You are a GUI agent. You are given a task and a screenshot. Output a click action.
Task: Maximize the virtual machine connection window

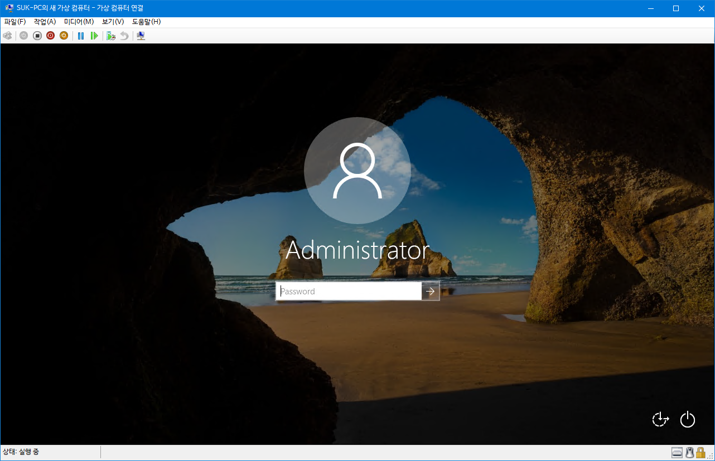(x=676, y=8)
